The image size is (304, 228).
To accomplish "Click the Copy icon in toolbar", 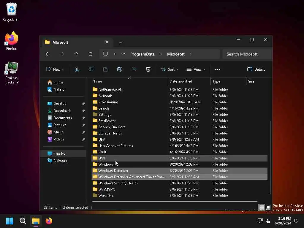I will pyautogui.click(x=91, y=69).
